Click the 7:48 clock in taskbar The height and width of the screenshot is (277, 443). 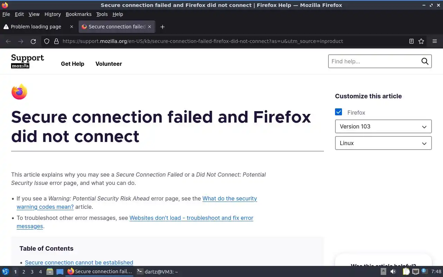(436, 271)
